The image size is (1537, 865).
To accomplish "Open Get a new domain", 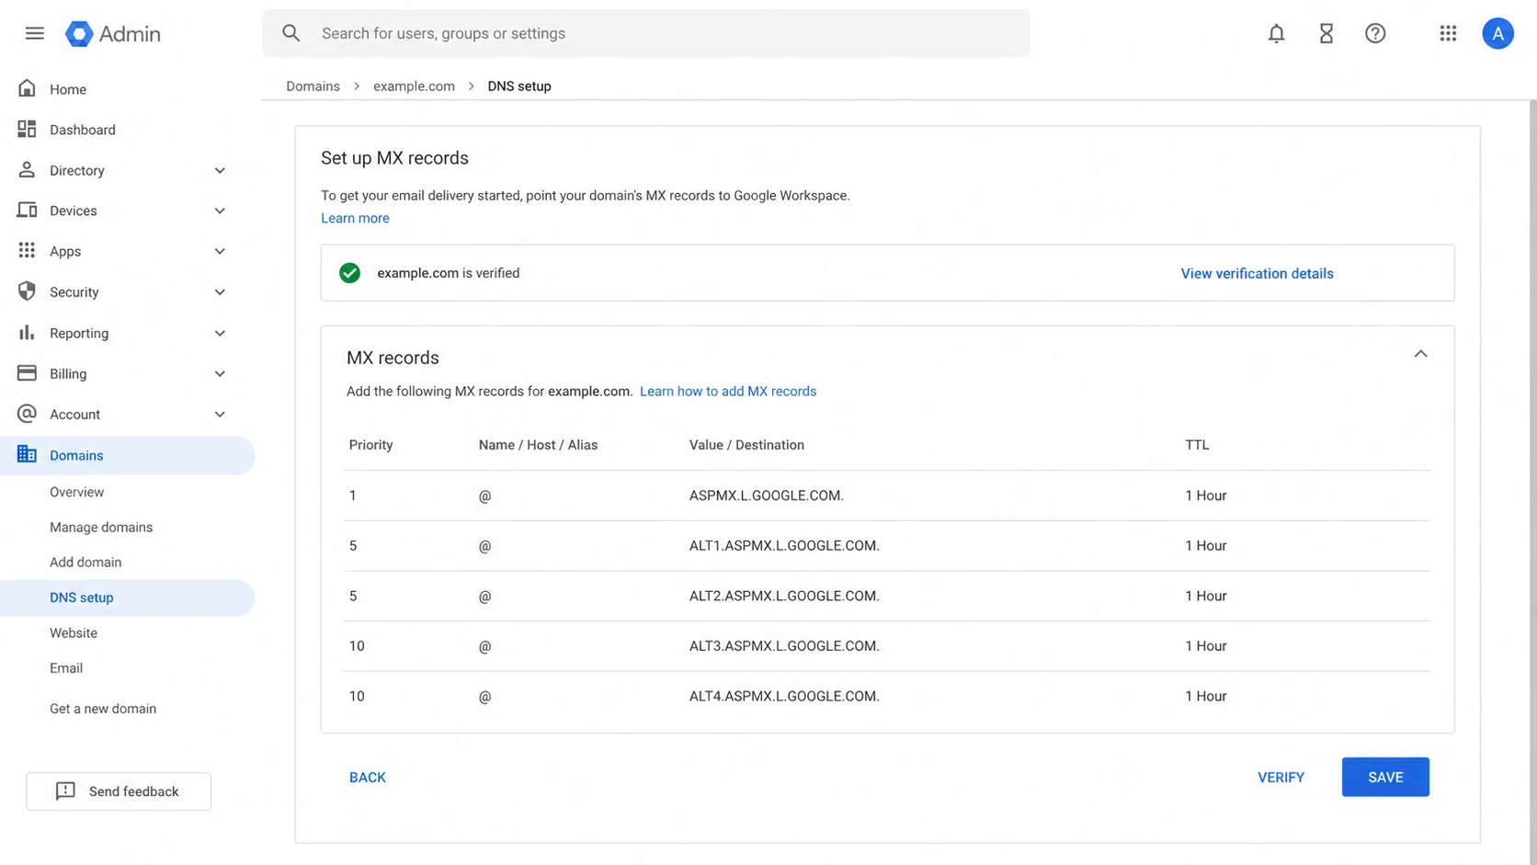I will 103,709.
